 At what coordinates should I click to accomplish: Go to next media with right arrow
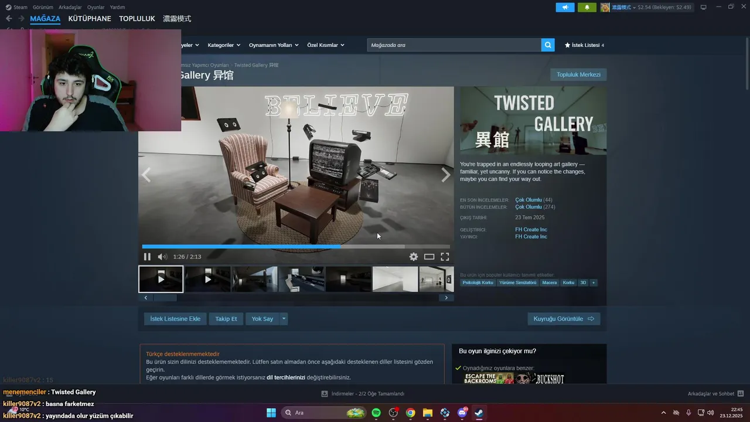446,175
